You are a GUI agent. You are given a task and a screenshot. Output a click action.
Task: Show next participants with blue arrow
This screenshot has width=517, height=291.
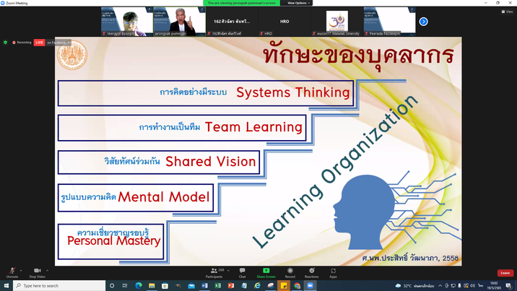click(x=424, y=22)
